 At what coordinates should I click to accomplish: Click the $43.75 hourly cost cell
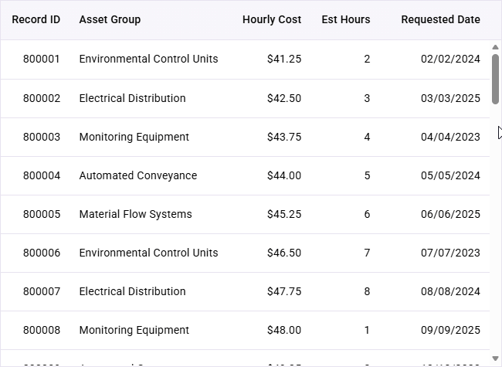pyautogui.click(x=284, y=137)
